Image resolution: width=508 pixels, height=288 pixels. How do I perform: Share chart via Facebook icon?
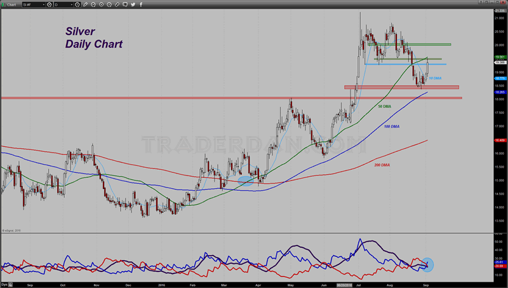pos(141,4)
